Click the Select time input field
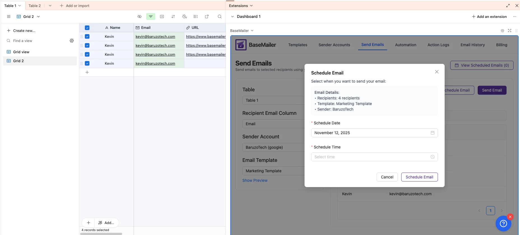This screenshot has width=520, height=235. click(x=374, y=157)
